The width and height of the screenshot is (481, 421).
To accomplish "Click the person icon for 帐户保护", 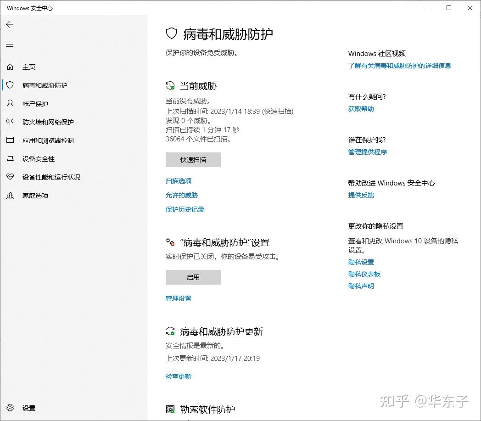I will point(10,103).
